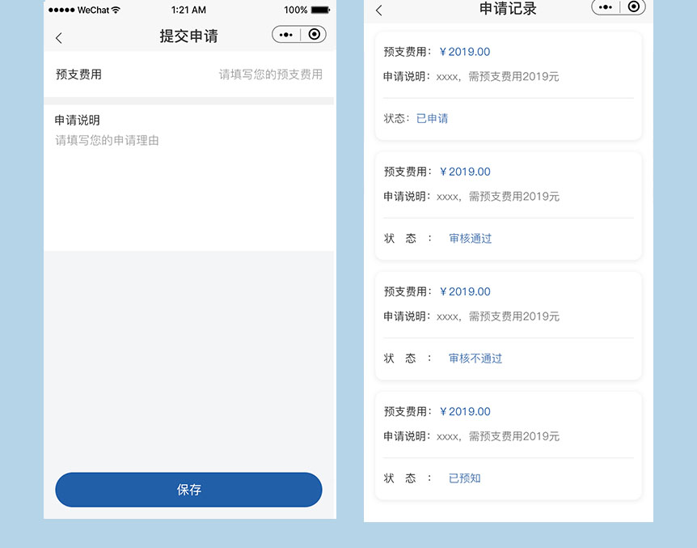Tap the 1:21 AM clock

[188, 10]
